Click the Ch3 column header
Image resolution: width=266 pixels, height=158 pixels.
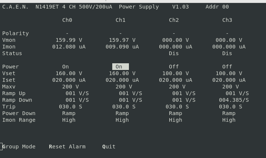227,20
